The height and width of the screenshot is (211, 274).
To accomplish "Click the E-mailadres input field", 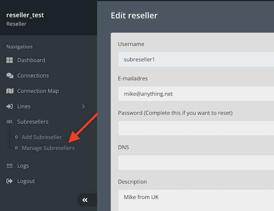I will pos(196,94).
